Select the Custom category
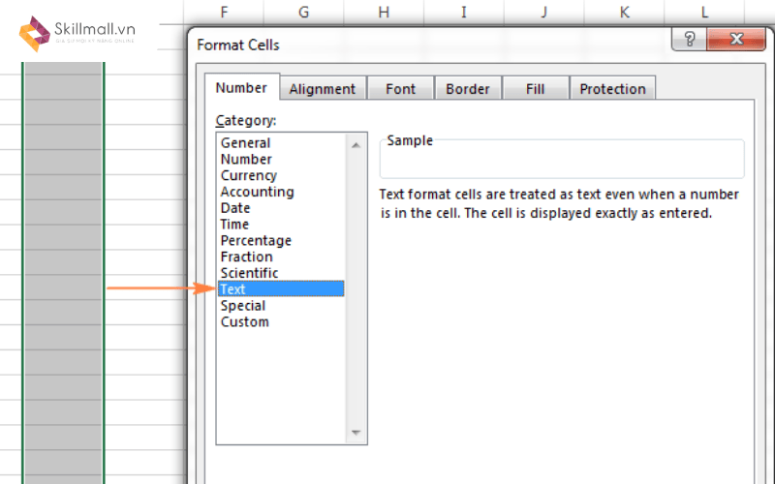The height and width of the screenshot is (484, 775). point(281,322)
